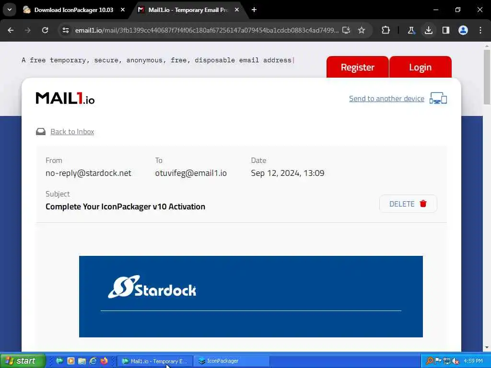Screen dimensions: 491x368
Task: Click the red Login button
Action: click(420, 67)
